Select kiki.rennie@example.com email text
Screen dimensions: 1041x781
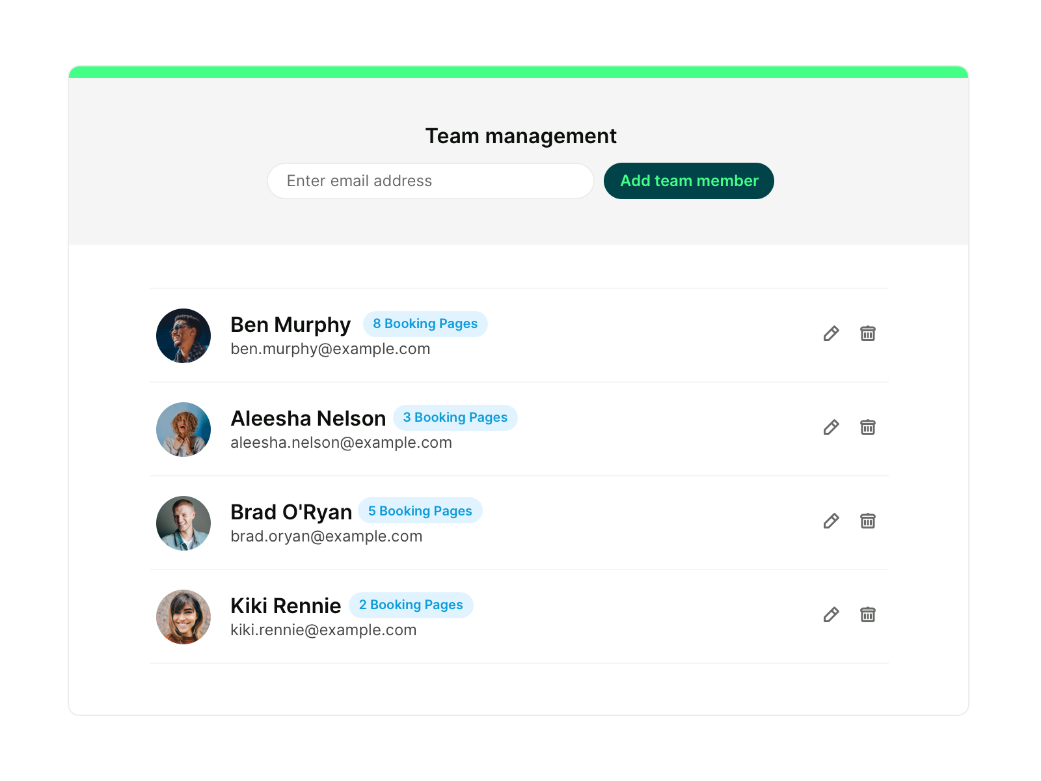coord(323,630)
